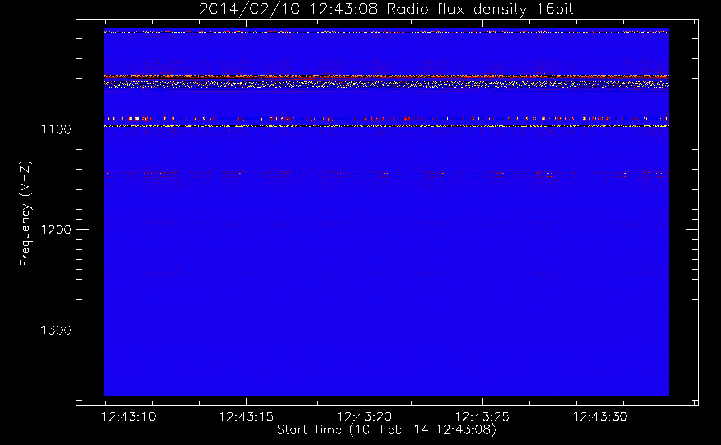Click the 12:43:25 time tick label

[482, 417]
